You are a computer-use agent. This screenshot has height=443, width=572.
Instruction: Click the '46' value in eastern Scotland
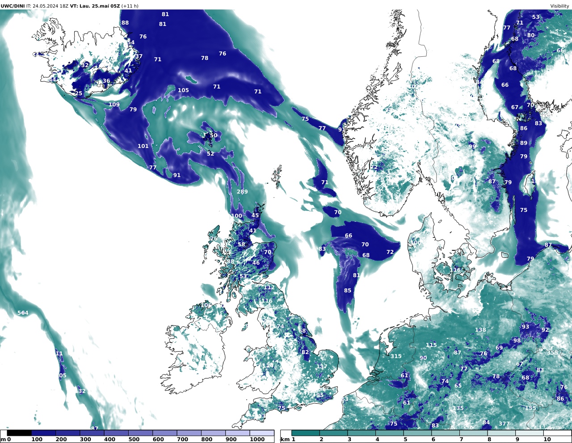256,263
